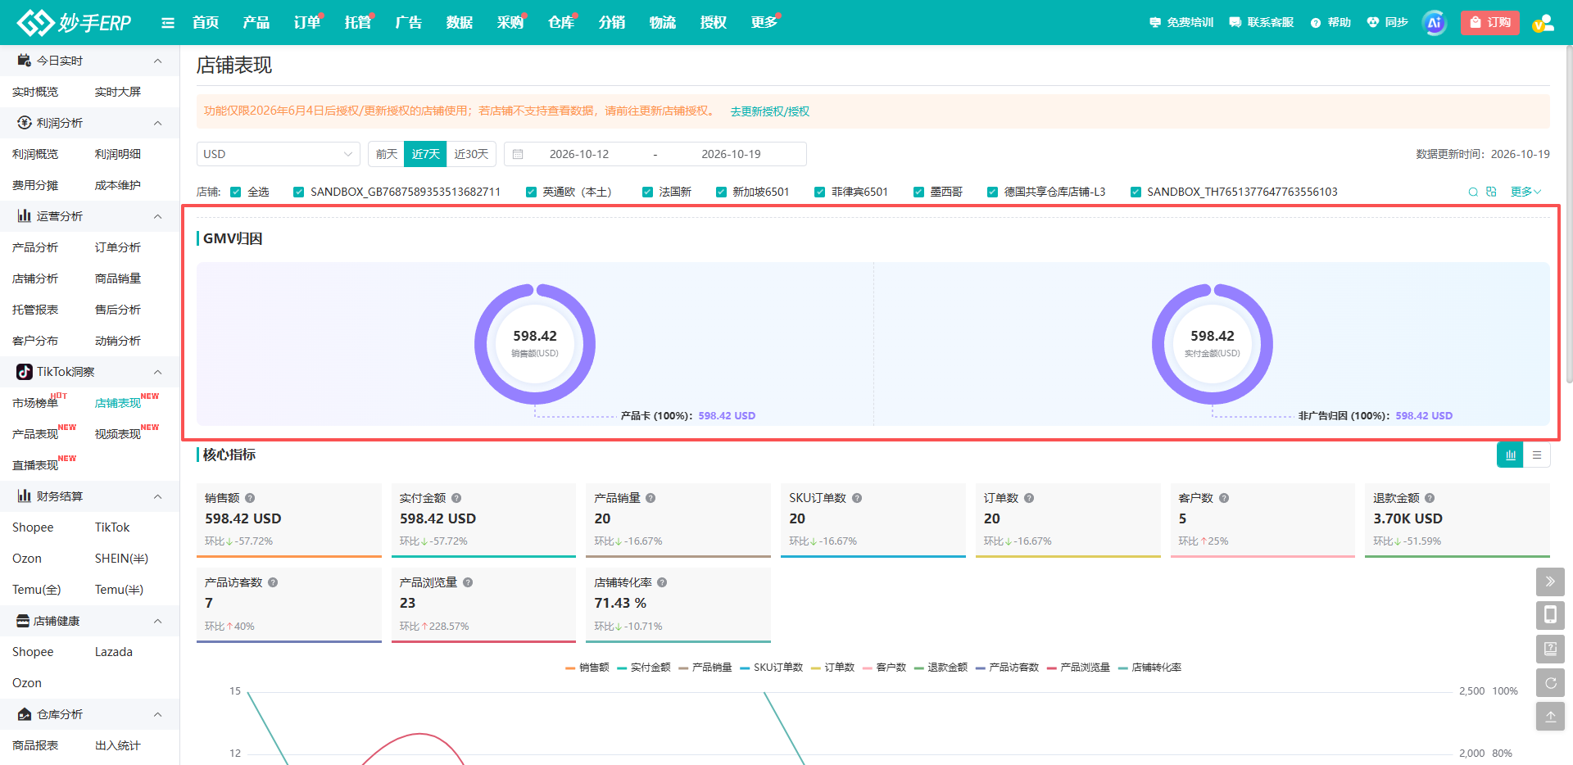
Task: Click the help icon next to 店铺转化率
Action: click(x=662, y=582)
